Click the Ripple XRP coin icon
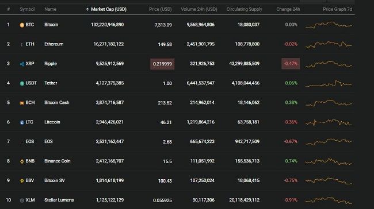Image resolution: width=374 pixels, height=209 pixels. 22,64
